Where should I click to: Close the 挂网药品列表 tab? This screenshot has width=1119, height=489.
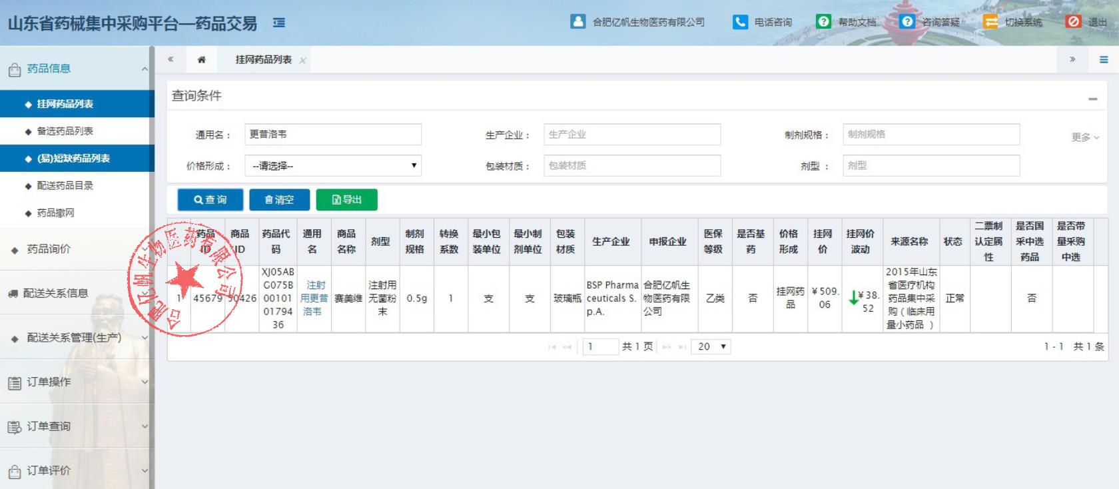[x=302, y=61]
